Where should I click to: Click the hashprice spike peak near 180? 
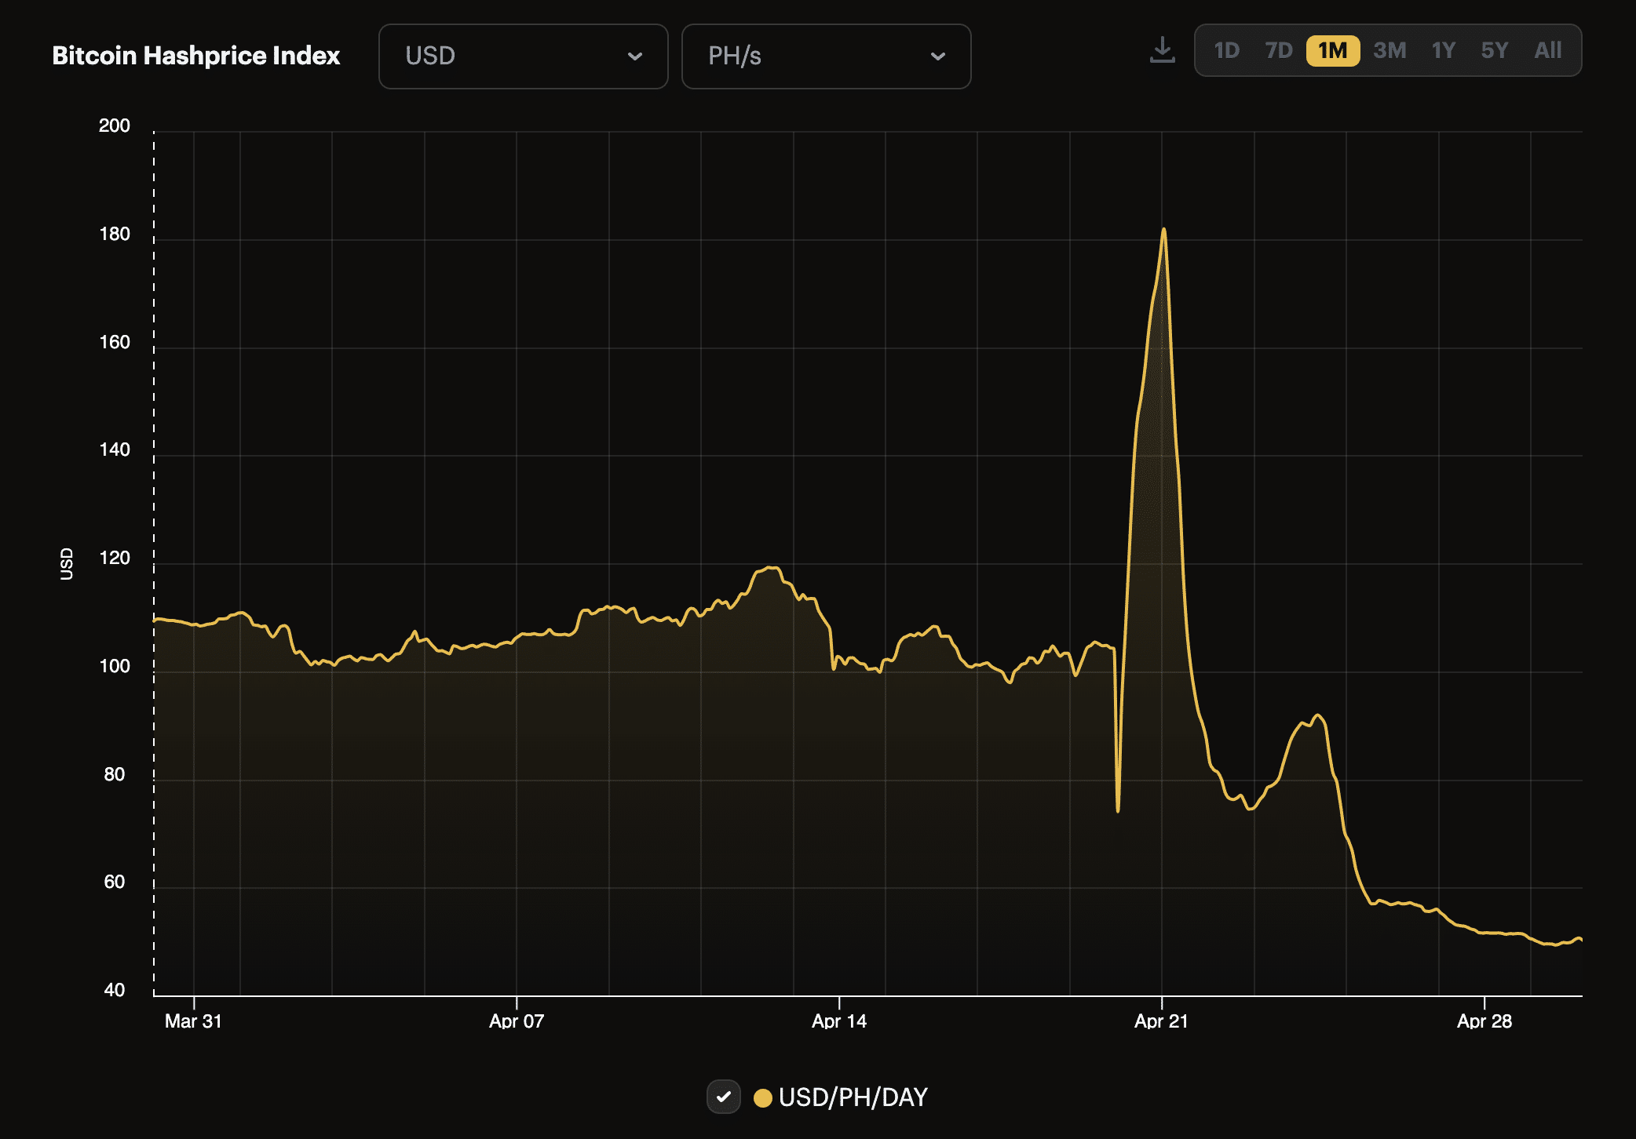(x=1163, y=230)
